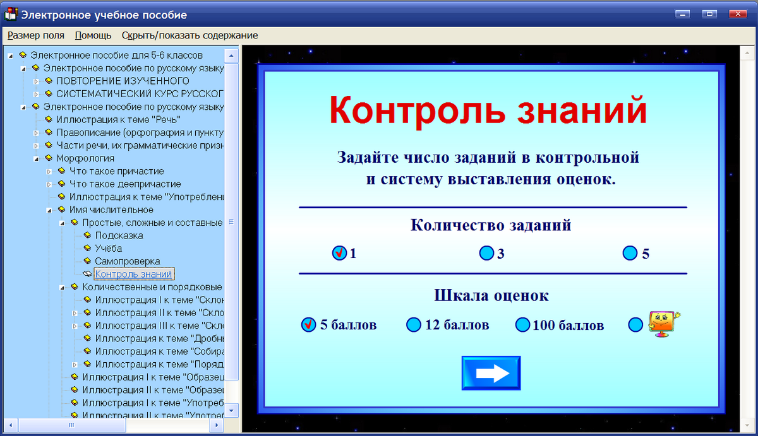This screenshot has height=436, width=758.
Task: Click the open-book icon beside "Контроль знаний"
Action: click(87, 273)
